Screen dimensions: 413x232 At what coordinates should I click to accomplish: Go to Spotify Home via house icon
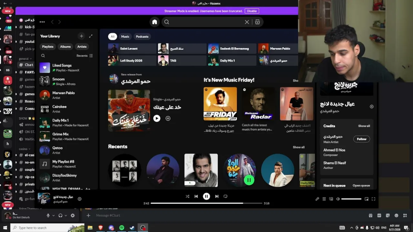tap(155, 22)
